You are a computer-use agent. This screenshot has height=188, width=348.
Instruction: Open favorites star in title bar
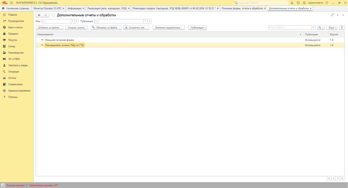[304, 3]
